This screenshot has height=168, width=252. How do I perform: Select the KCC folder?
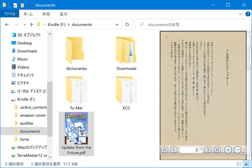coord(126,93)
